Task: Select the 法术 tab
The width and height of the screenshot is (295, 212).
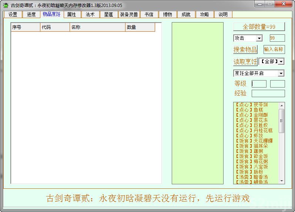Action: pos(90,14)
